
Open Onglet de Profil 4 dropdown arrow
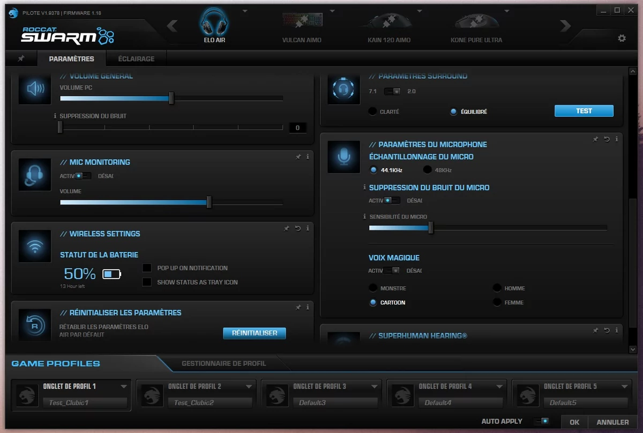tap(499, 386)
